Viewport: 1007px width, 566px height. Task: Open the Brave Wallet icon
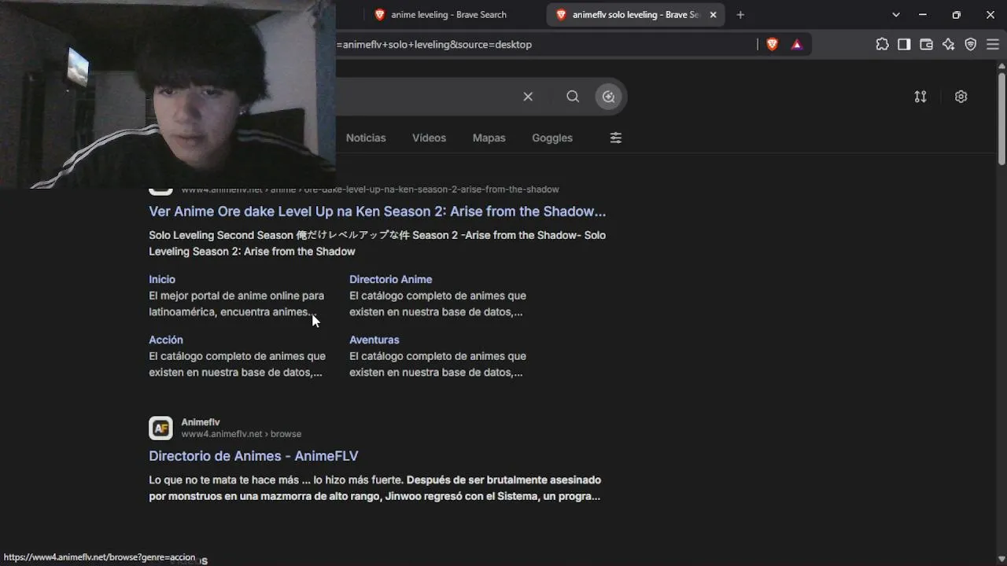click(926, 45)
